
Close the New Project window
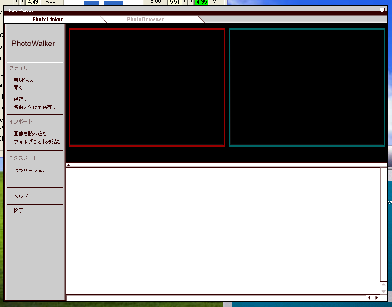click(382, 10)
